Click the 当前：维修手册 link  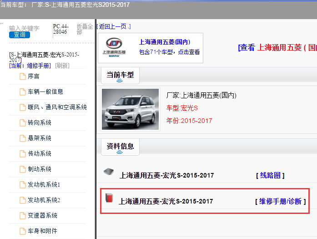(30, 66)
